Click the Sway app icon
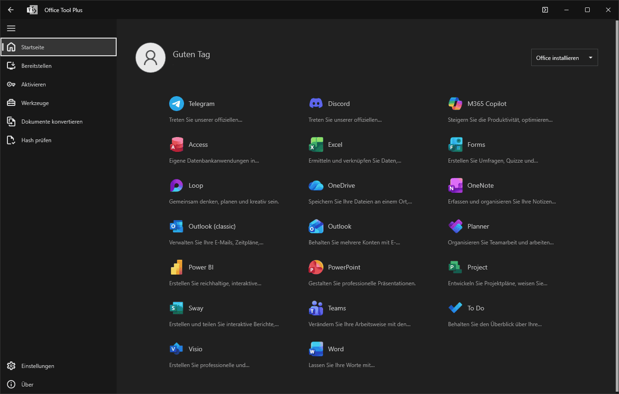The width and height of the screenshot is (619, 394). pos(177,308)
